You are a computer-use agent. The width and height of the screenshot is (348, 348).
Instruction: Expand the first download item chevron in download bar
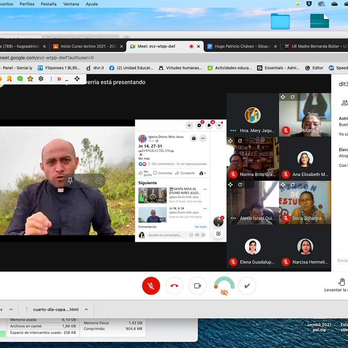pos(11,309)
